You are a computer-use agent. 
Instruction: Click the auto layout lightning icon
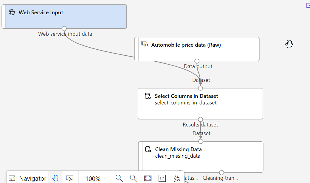[x=177, y=178]
